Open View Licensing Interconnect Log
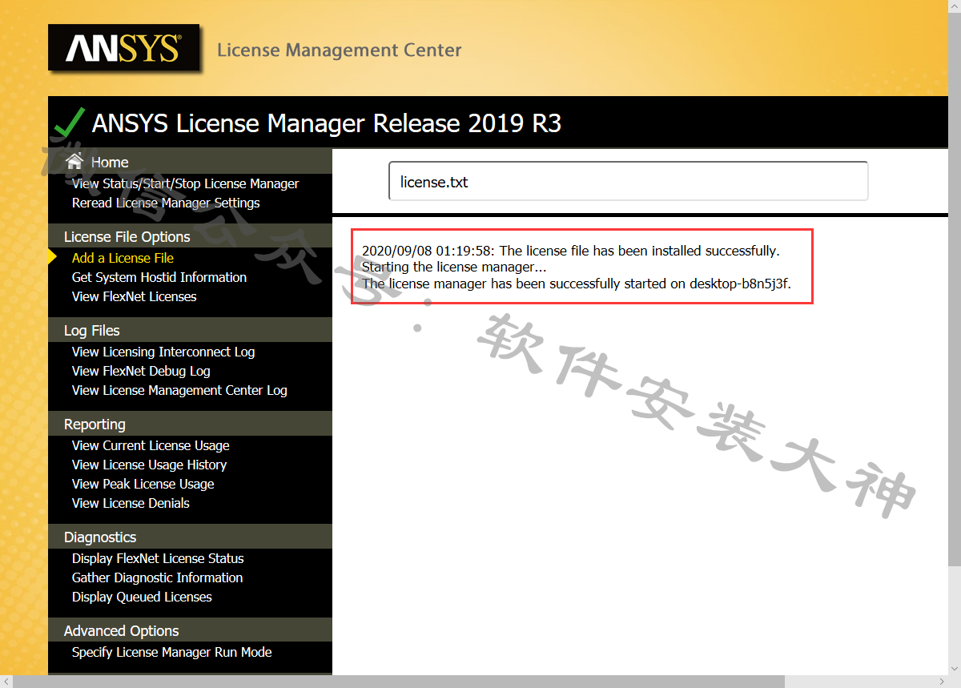This screenshot has width=961, height=688. pyautogui.click(x=163, y=352)
